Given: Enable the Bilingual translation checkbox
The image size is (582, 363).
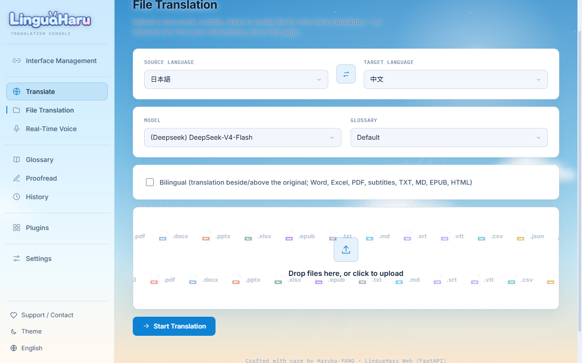Looking at the screenshot, I should tap(150, 182).
